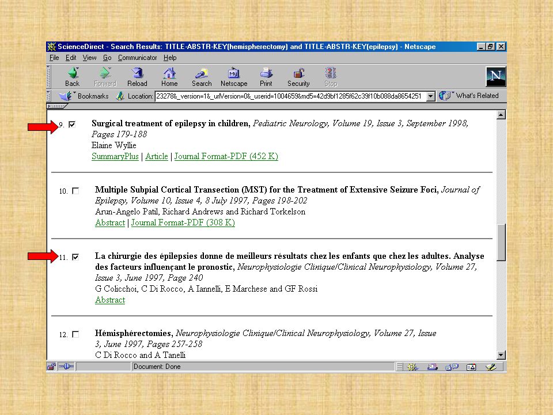
Task: Print the page using the Print icon
Action: (266, 77)
